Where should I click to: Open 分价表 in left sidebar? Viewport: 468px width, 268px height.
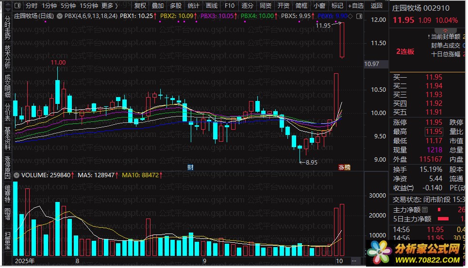point(7,112)
